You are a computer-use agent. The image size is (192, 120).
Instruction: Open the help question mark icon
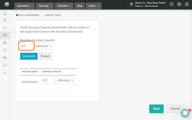point(171,4)
